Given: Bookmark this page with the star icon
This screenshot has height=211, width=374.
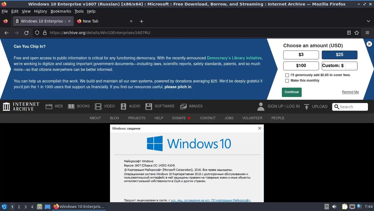Looking at the screenshot, I should (x=357, y=33).
